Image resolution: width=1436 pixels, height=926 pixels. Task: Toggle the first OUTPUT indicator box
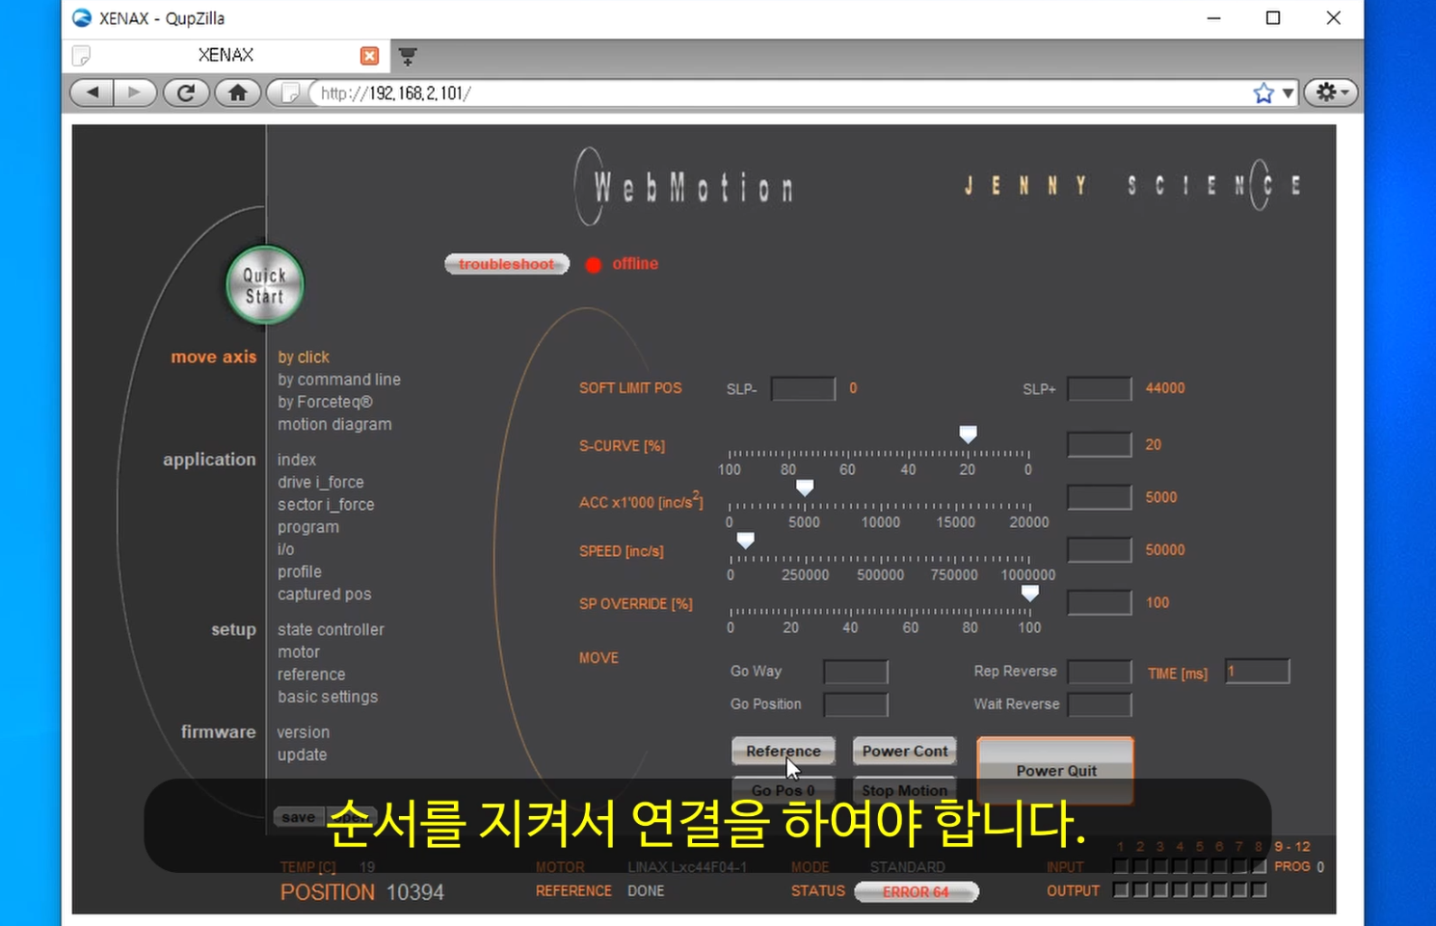(x=1120, y=890)
